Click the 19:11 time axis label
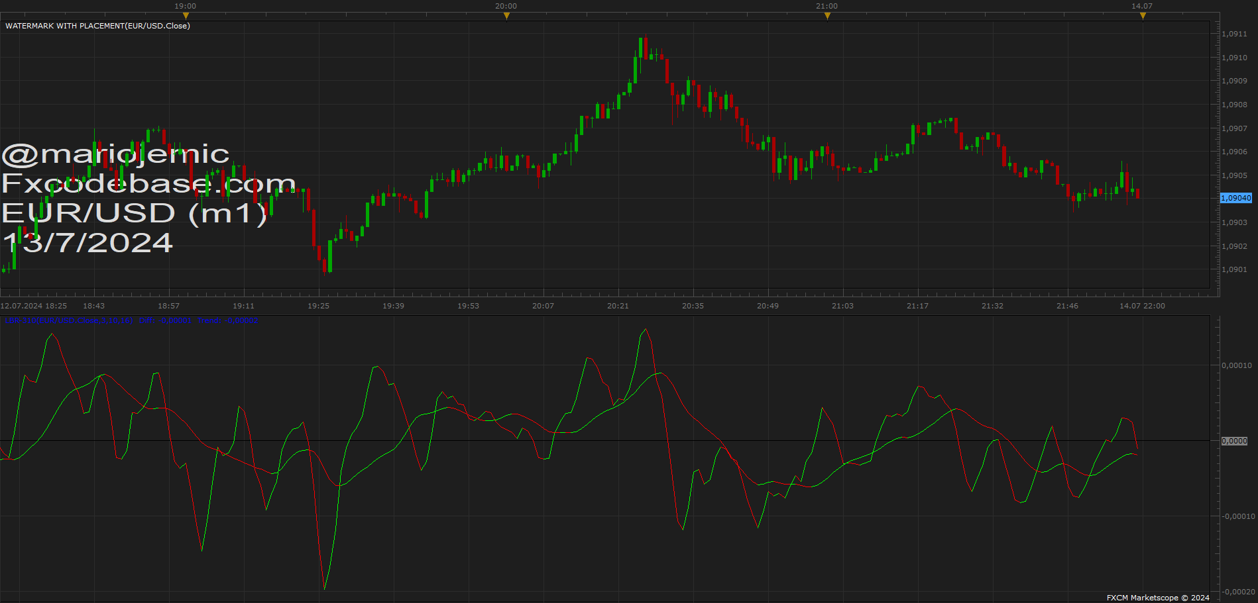Screen dimensions: 1258x603 (x=243, y=306)
